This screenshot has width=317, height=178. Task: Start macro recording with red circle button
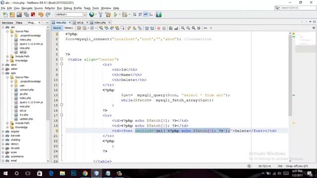158,28
